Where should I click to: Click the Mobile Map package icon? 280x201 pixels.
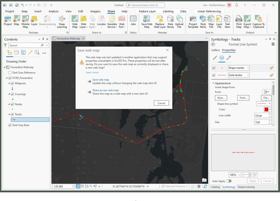point(25,22)
